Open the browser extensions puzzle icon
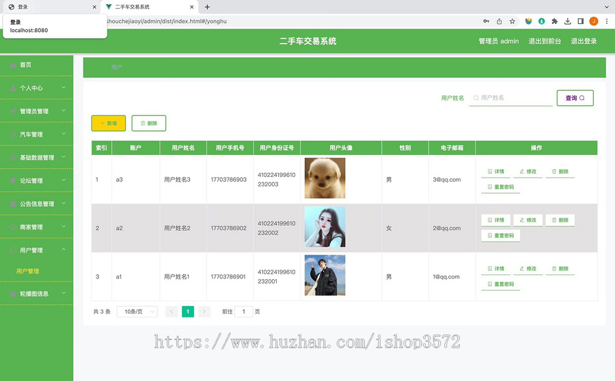This screenshot has width=615, height=381. [x=555, y=21]
